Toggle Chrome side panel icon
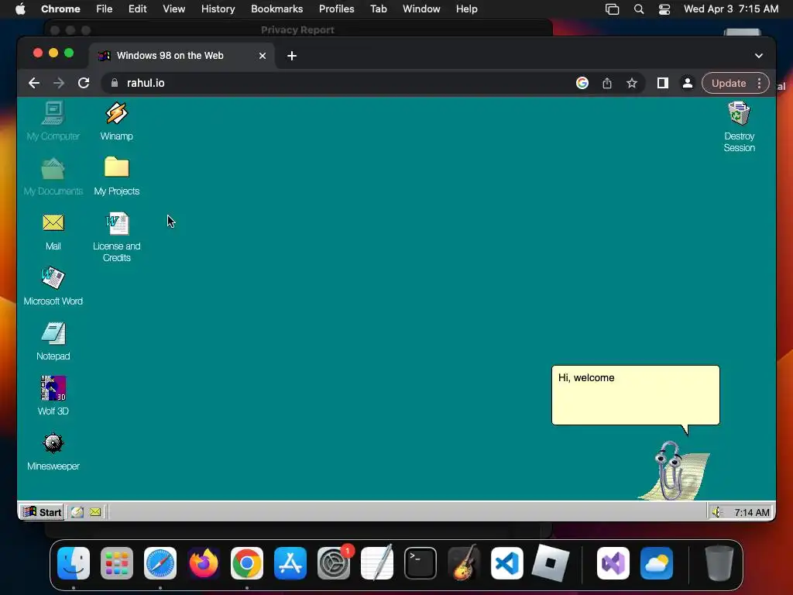The image size is (793, 595). pyautogui.click(x=663, y=83)
